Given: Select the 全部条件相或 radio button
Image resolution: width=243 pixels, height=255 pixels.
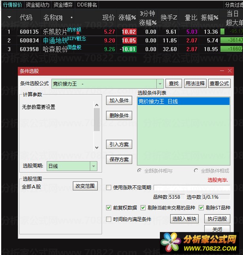Looking at the screenshot, I should pyautogui.click(x=196, y=171).
